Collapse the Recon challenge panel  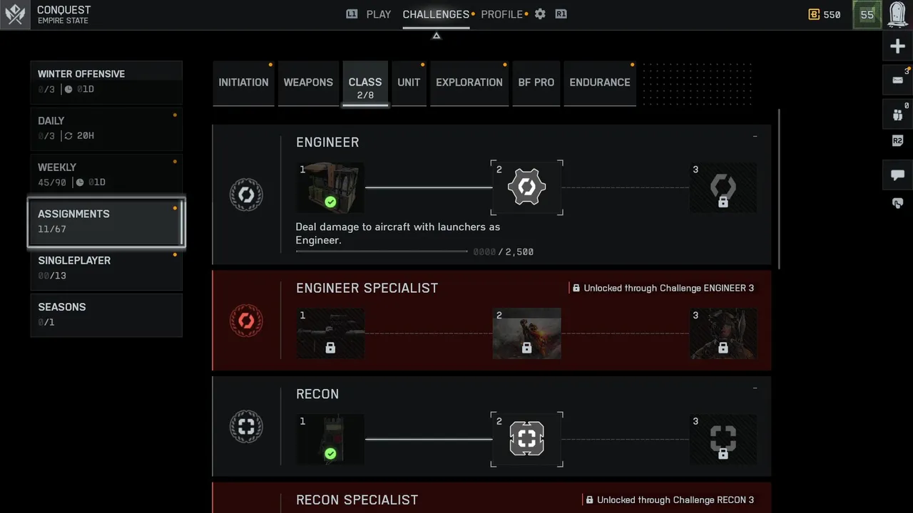755,388
